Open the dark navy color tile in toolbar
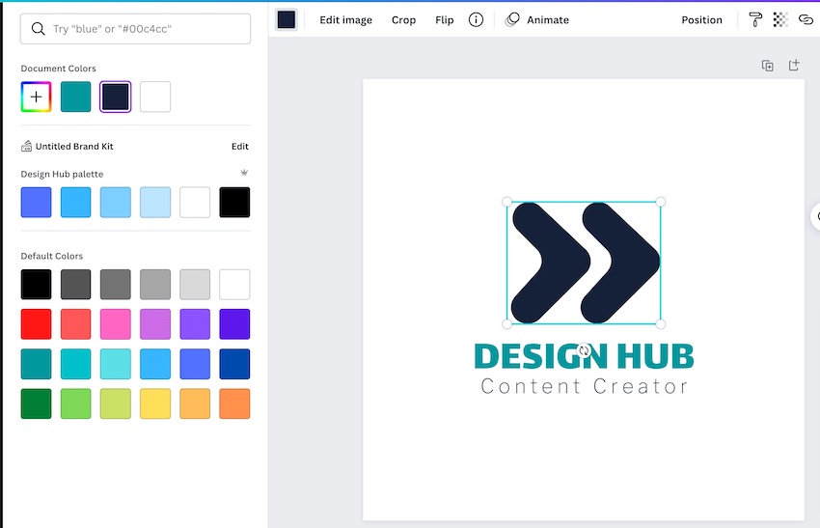The width and height of the screenshot is (820, 528). [x=287, y=20]
